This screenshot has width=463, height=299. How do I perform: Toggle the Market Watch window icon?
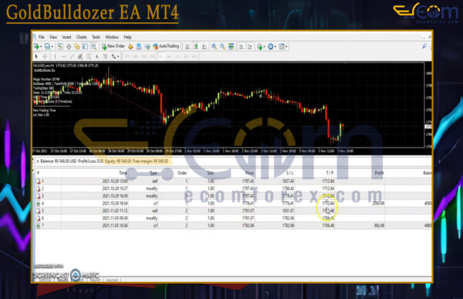click(60, 46)
